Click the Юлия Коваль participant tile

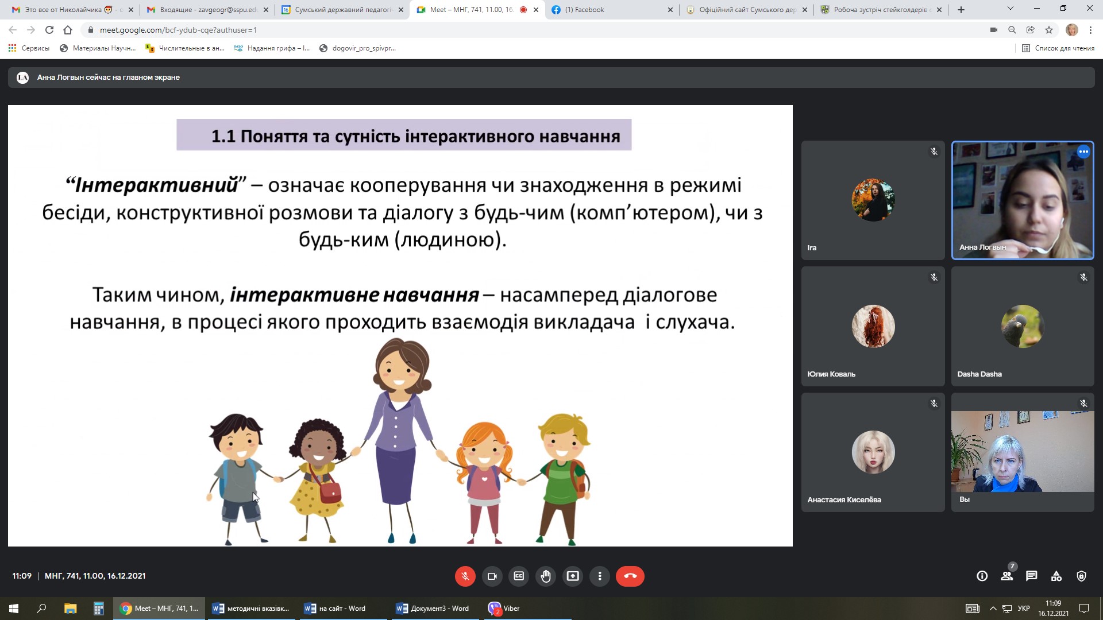pyautogui.click(x=873, y=326)
